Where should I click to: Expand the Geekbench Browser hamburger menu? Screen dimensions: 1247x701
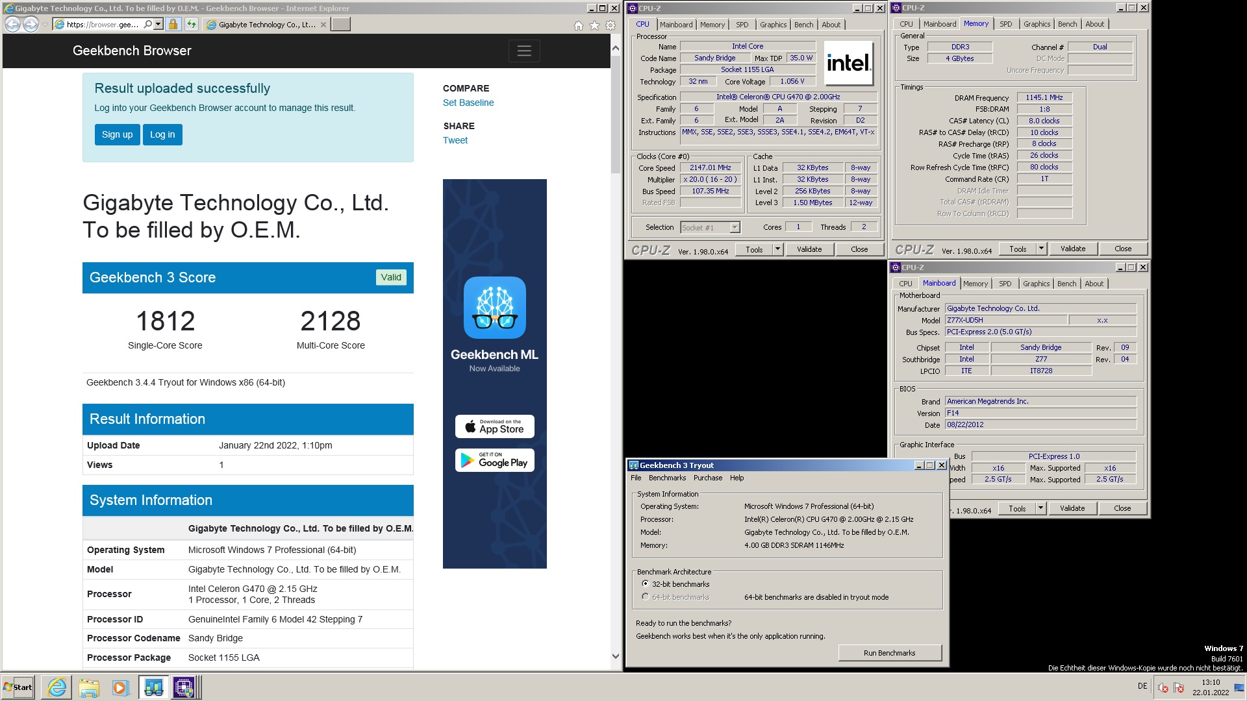point(524,51)
